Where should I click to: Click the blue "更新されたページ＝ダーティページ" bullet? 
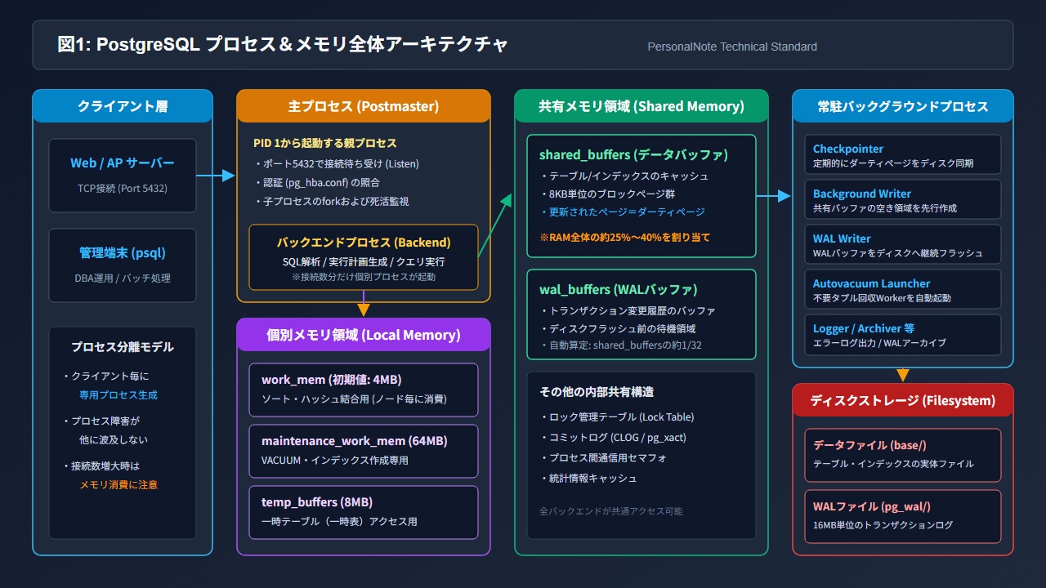click(x=622, y=212)
